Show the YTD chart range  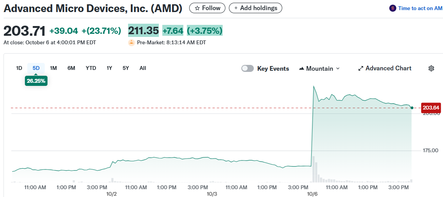coord(91,68)
